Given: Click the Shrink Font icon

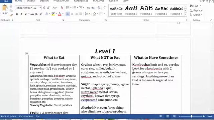Looking at the screenshot, I should (x=48, y=8).
